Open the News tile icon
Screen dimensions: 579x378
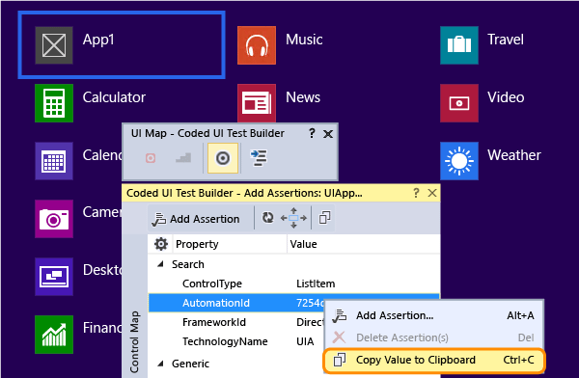click(x=257, y=103)
